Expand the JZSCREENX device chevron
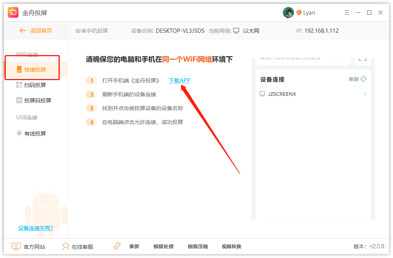This screenshot has width=393, height=258. [x=365, y=94]
